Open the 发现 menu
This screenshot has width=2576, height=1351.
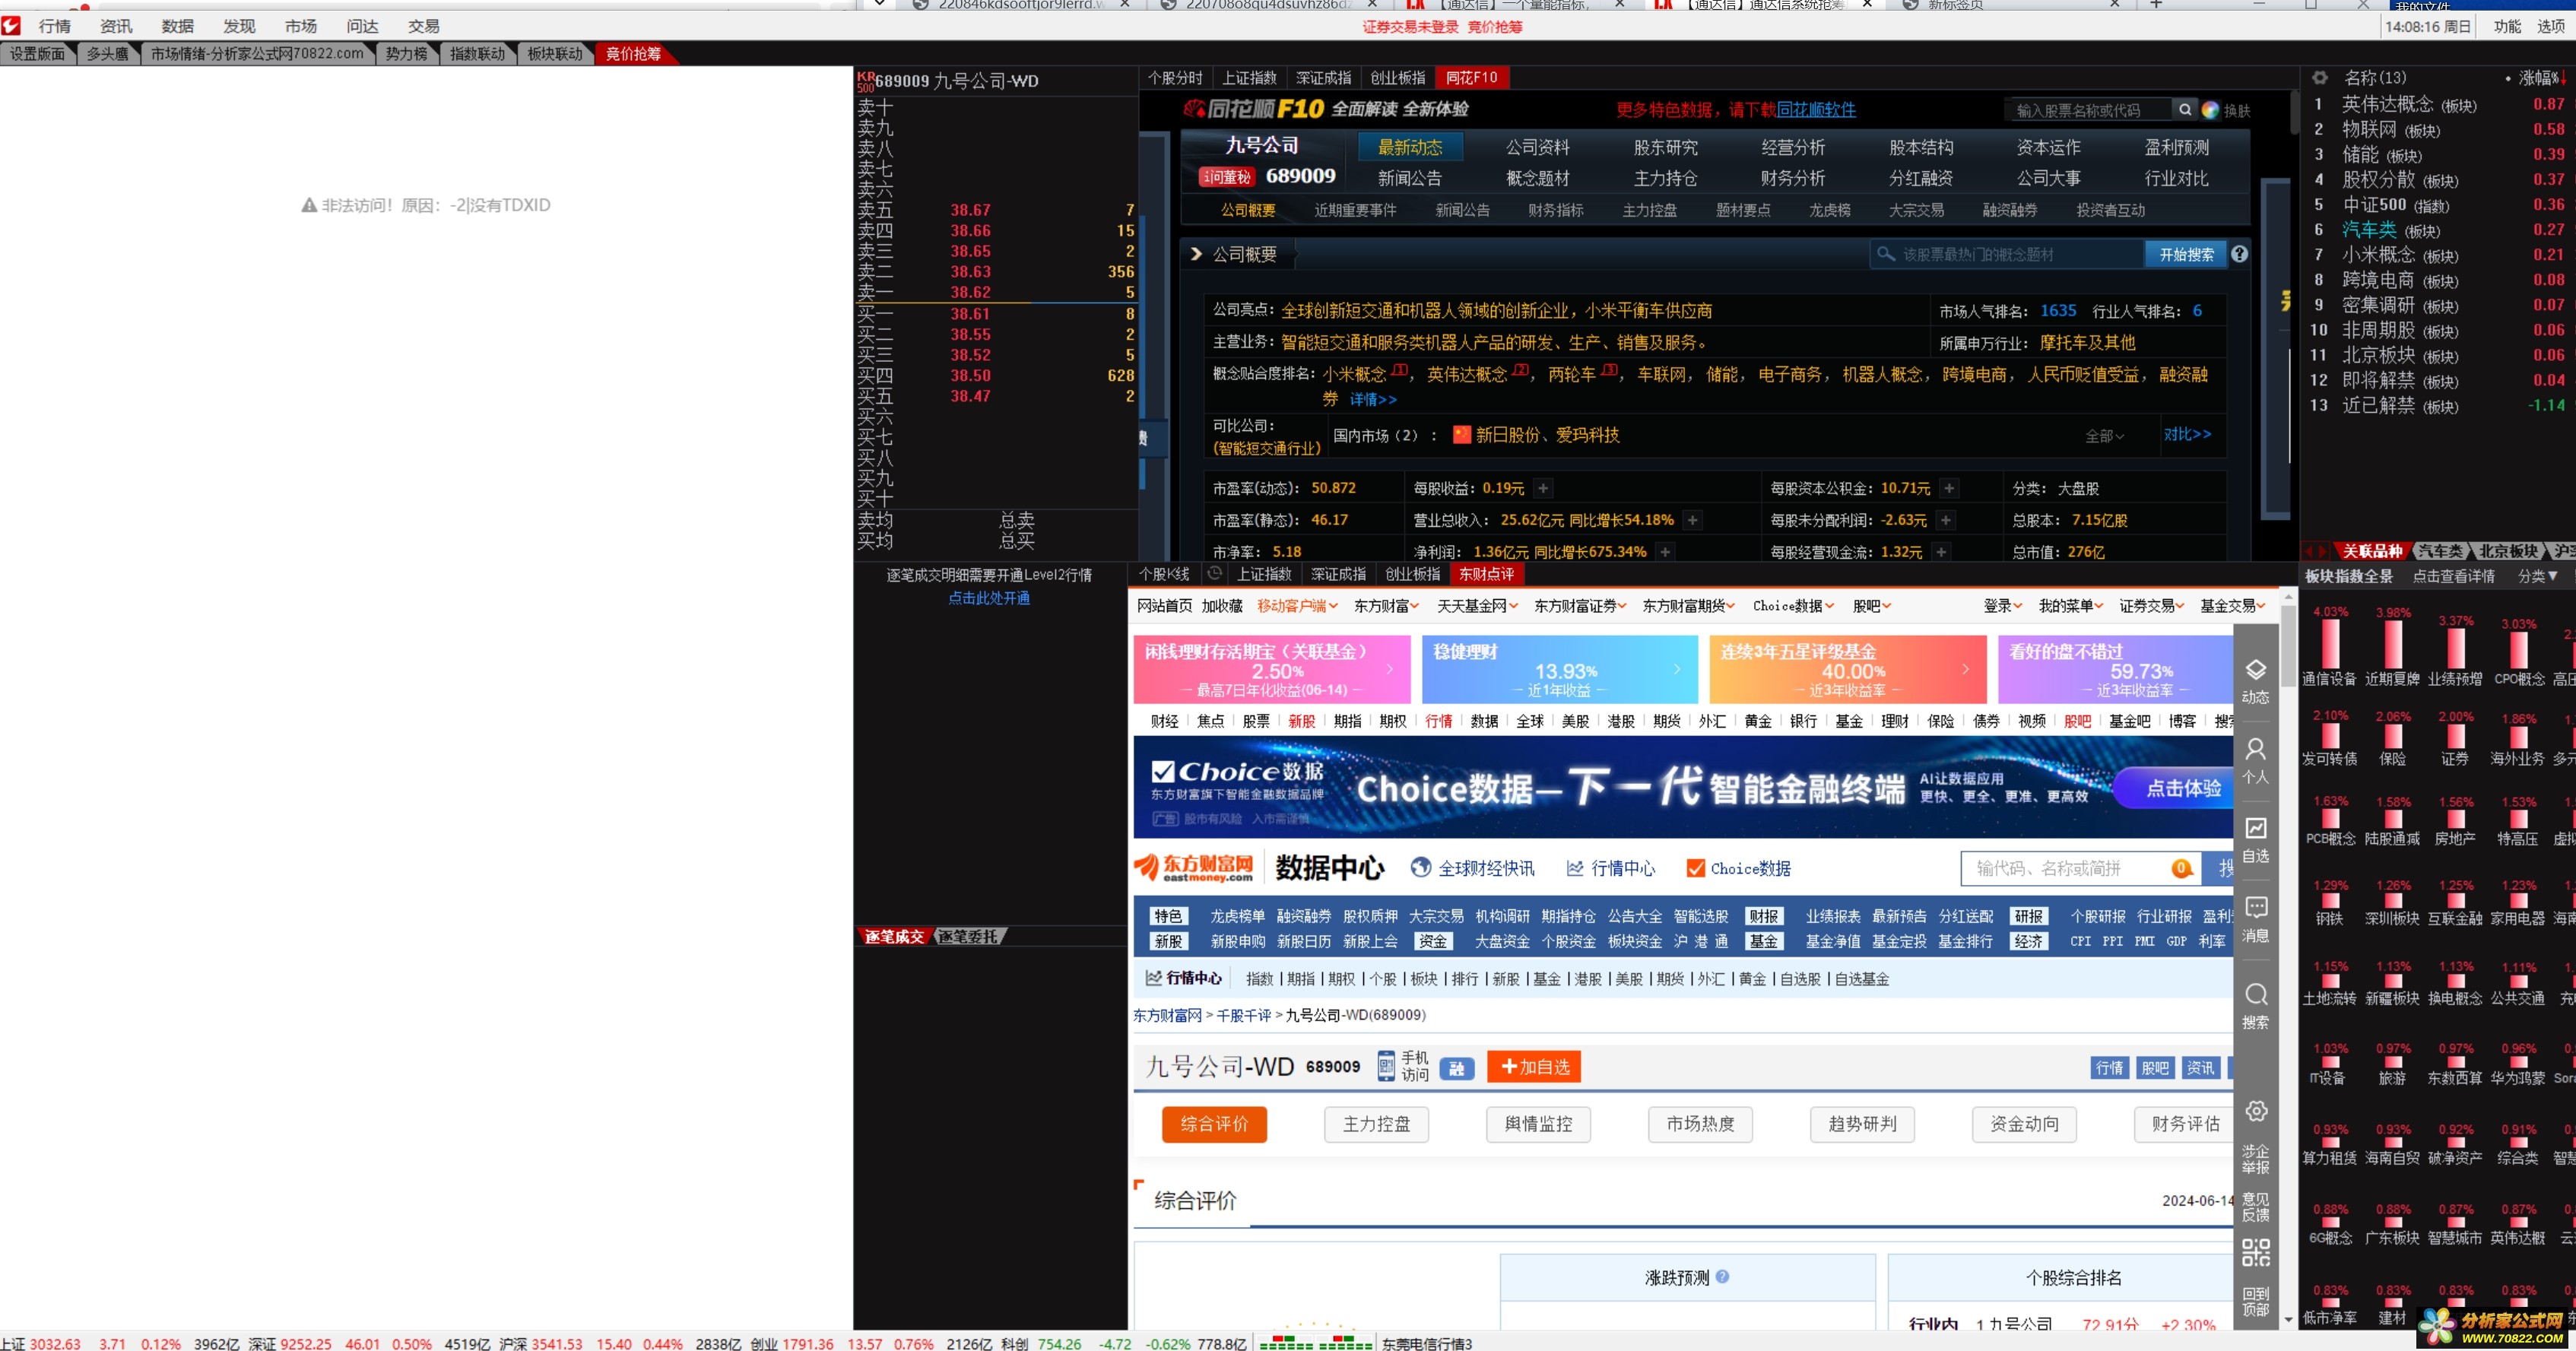tap(239, 26)
